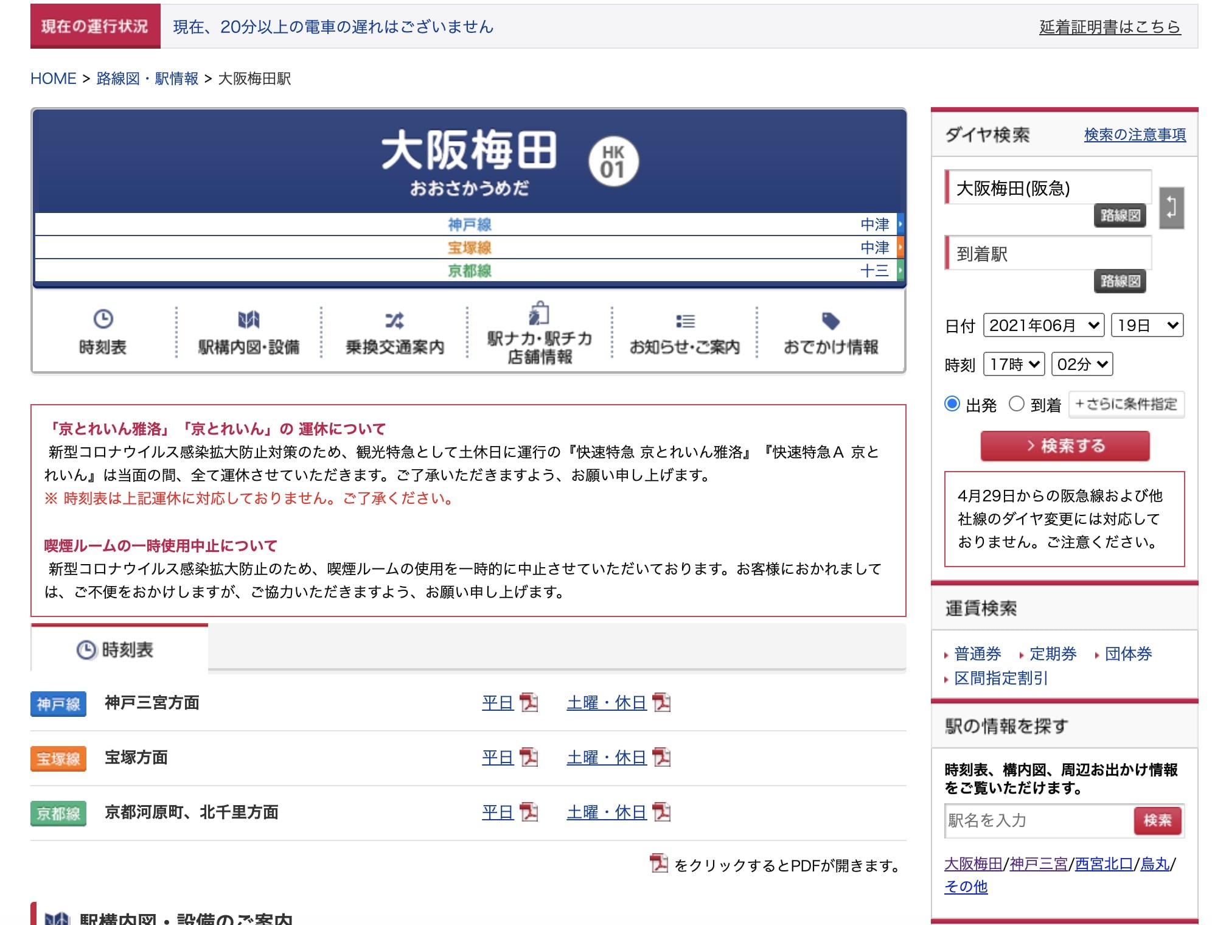This screenshot has height=925, width=1212.
Task: Click the green 京都線 line badge
Action: [x=58, y=813]
